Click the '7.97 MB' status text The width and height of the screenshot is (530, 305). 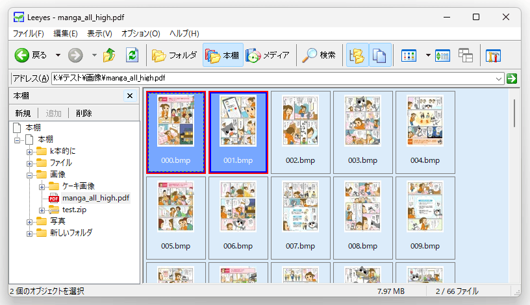391,291
